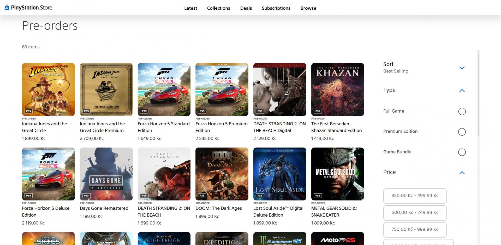Click Lost Soul Aside Digital Deluxe Edition title

(278, 212)
